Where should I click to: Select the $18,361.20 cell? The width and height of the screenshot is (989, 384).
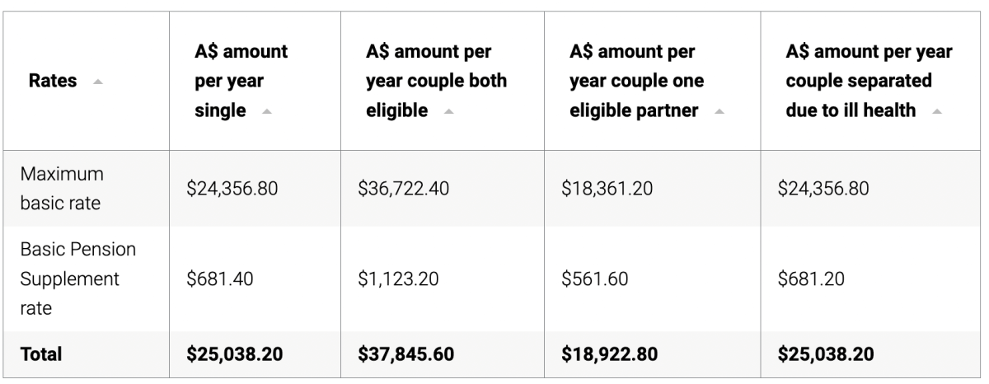(x=607, y=189)
